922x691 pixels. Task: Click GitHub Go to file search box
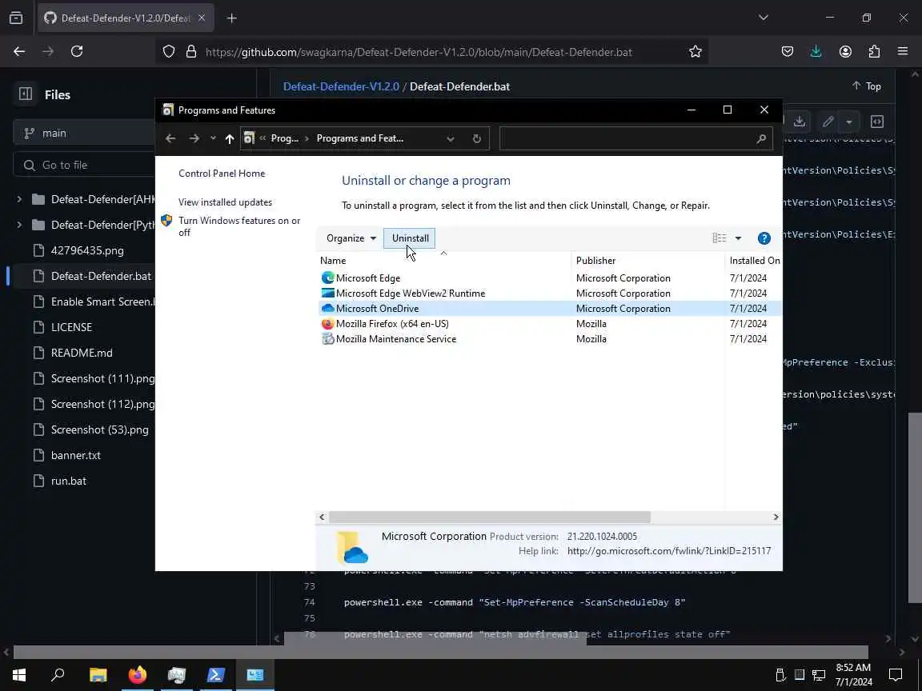click(83, 165)
